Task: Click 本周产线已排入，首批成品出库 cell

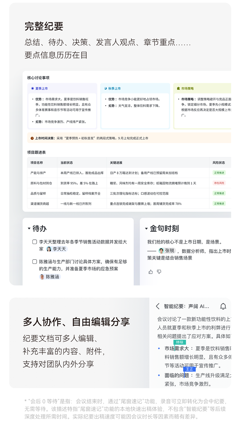Action: pos(82,173)
